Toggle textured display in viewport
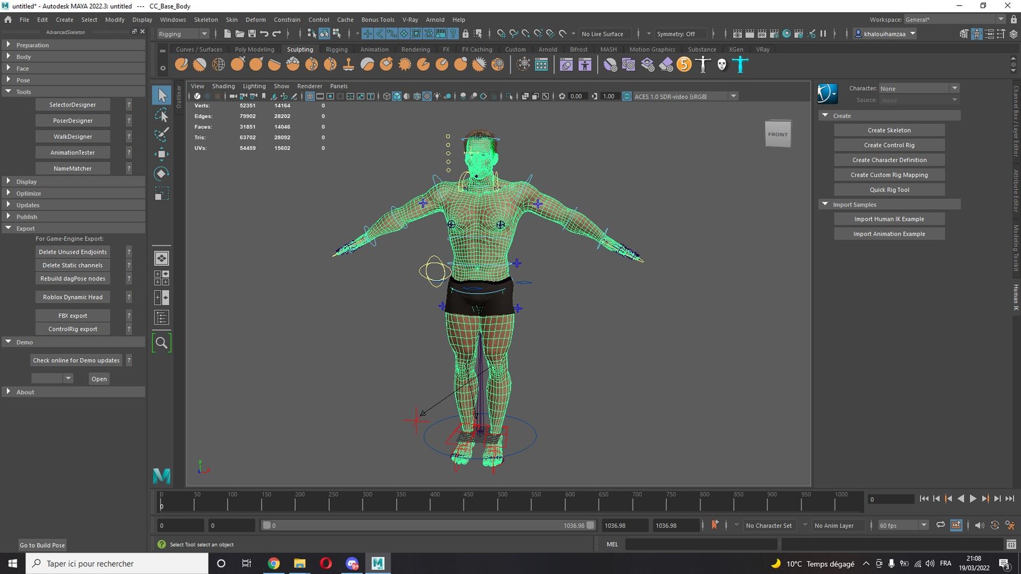1021x574 pixels. point(427,96)
